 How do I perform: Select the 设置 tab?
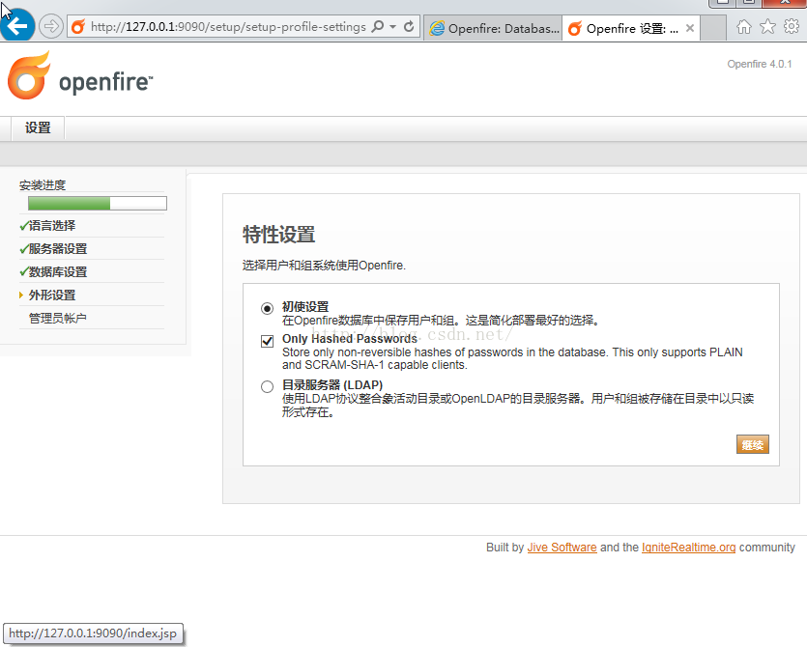(x=38, y=128)
